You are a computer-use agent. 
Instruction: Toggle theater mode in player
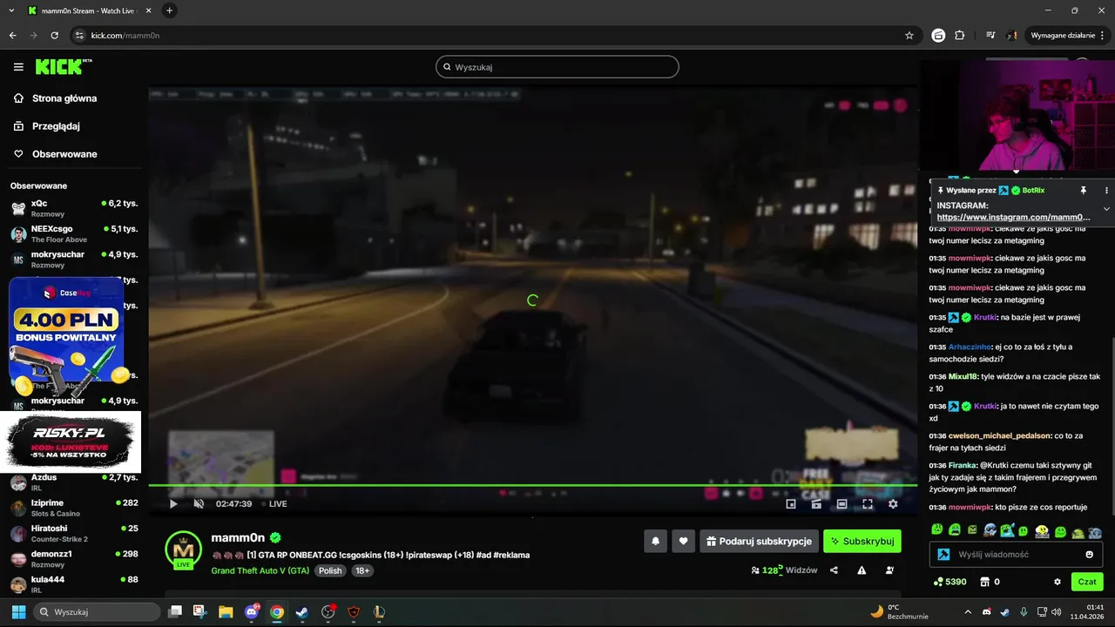click(841, 503)
